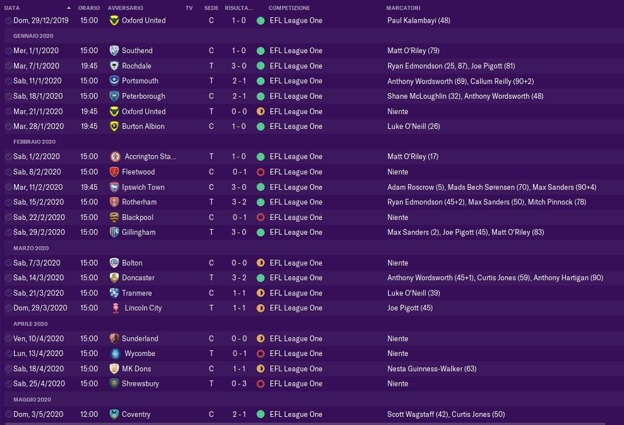This screenshot has width=624, height=425.
Task: Click the Southend club crest icon
Action: (x=114, y=51)
